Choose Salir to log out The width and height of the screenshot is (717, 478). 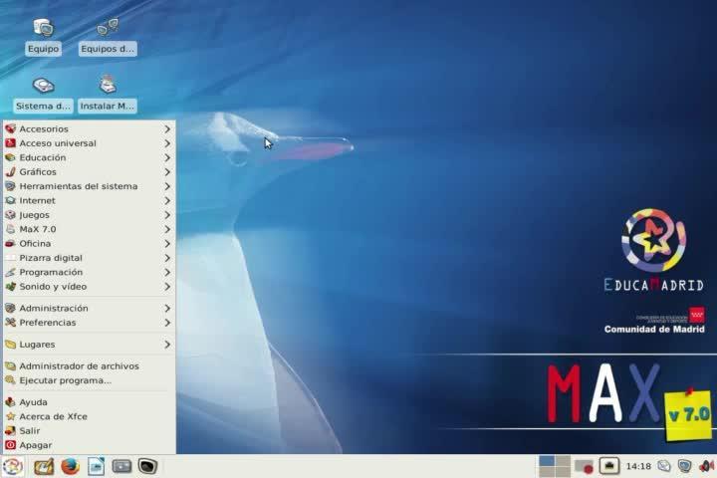pos(89,431)
